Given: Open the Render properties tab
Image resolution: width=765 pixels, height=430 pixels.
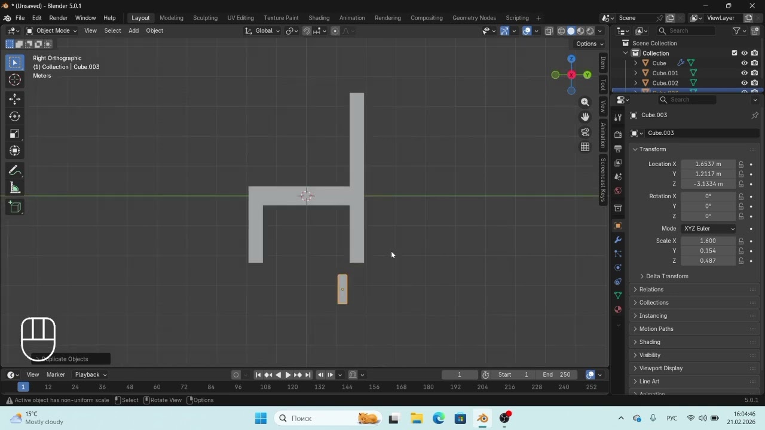Looking at the screenshot, I should click(618, 134).
